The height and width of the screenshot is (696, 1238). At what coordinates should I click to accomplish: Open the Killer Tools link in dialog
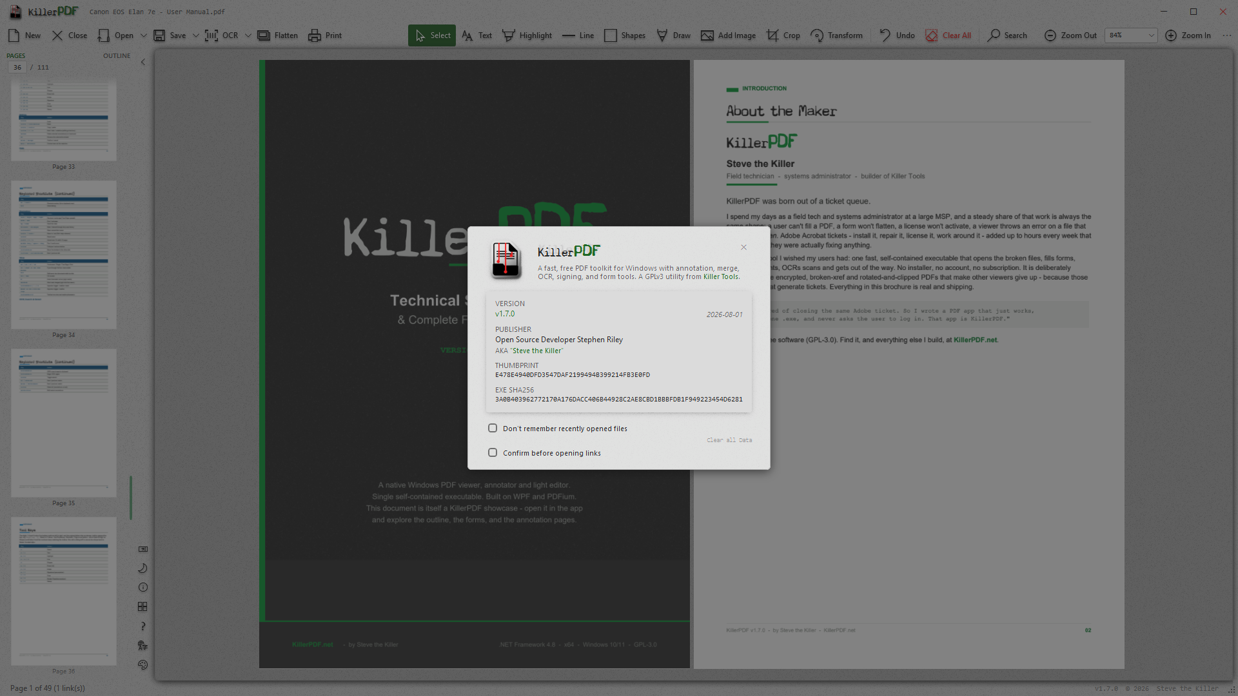pyautogui.click(x=721, y=277)
